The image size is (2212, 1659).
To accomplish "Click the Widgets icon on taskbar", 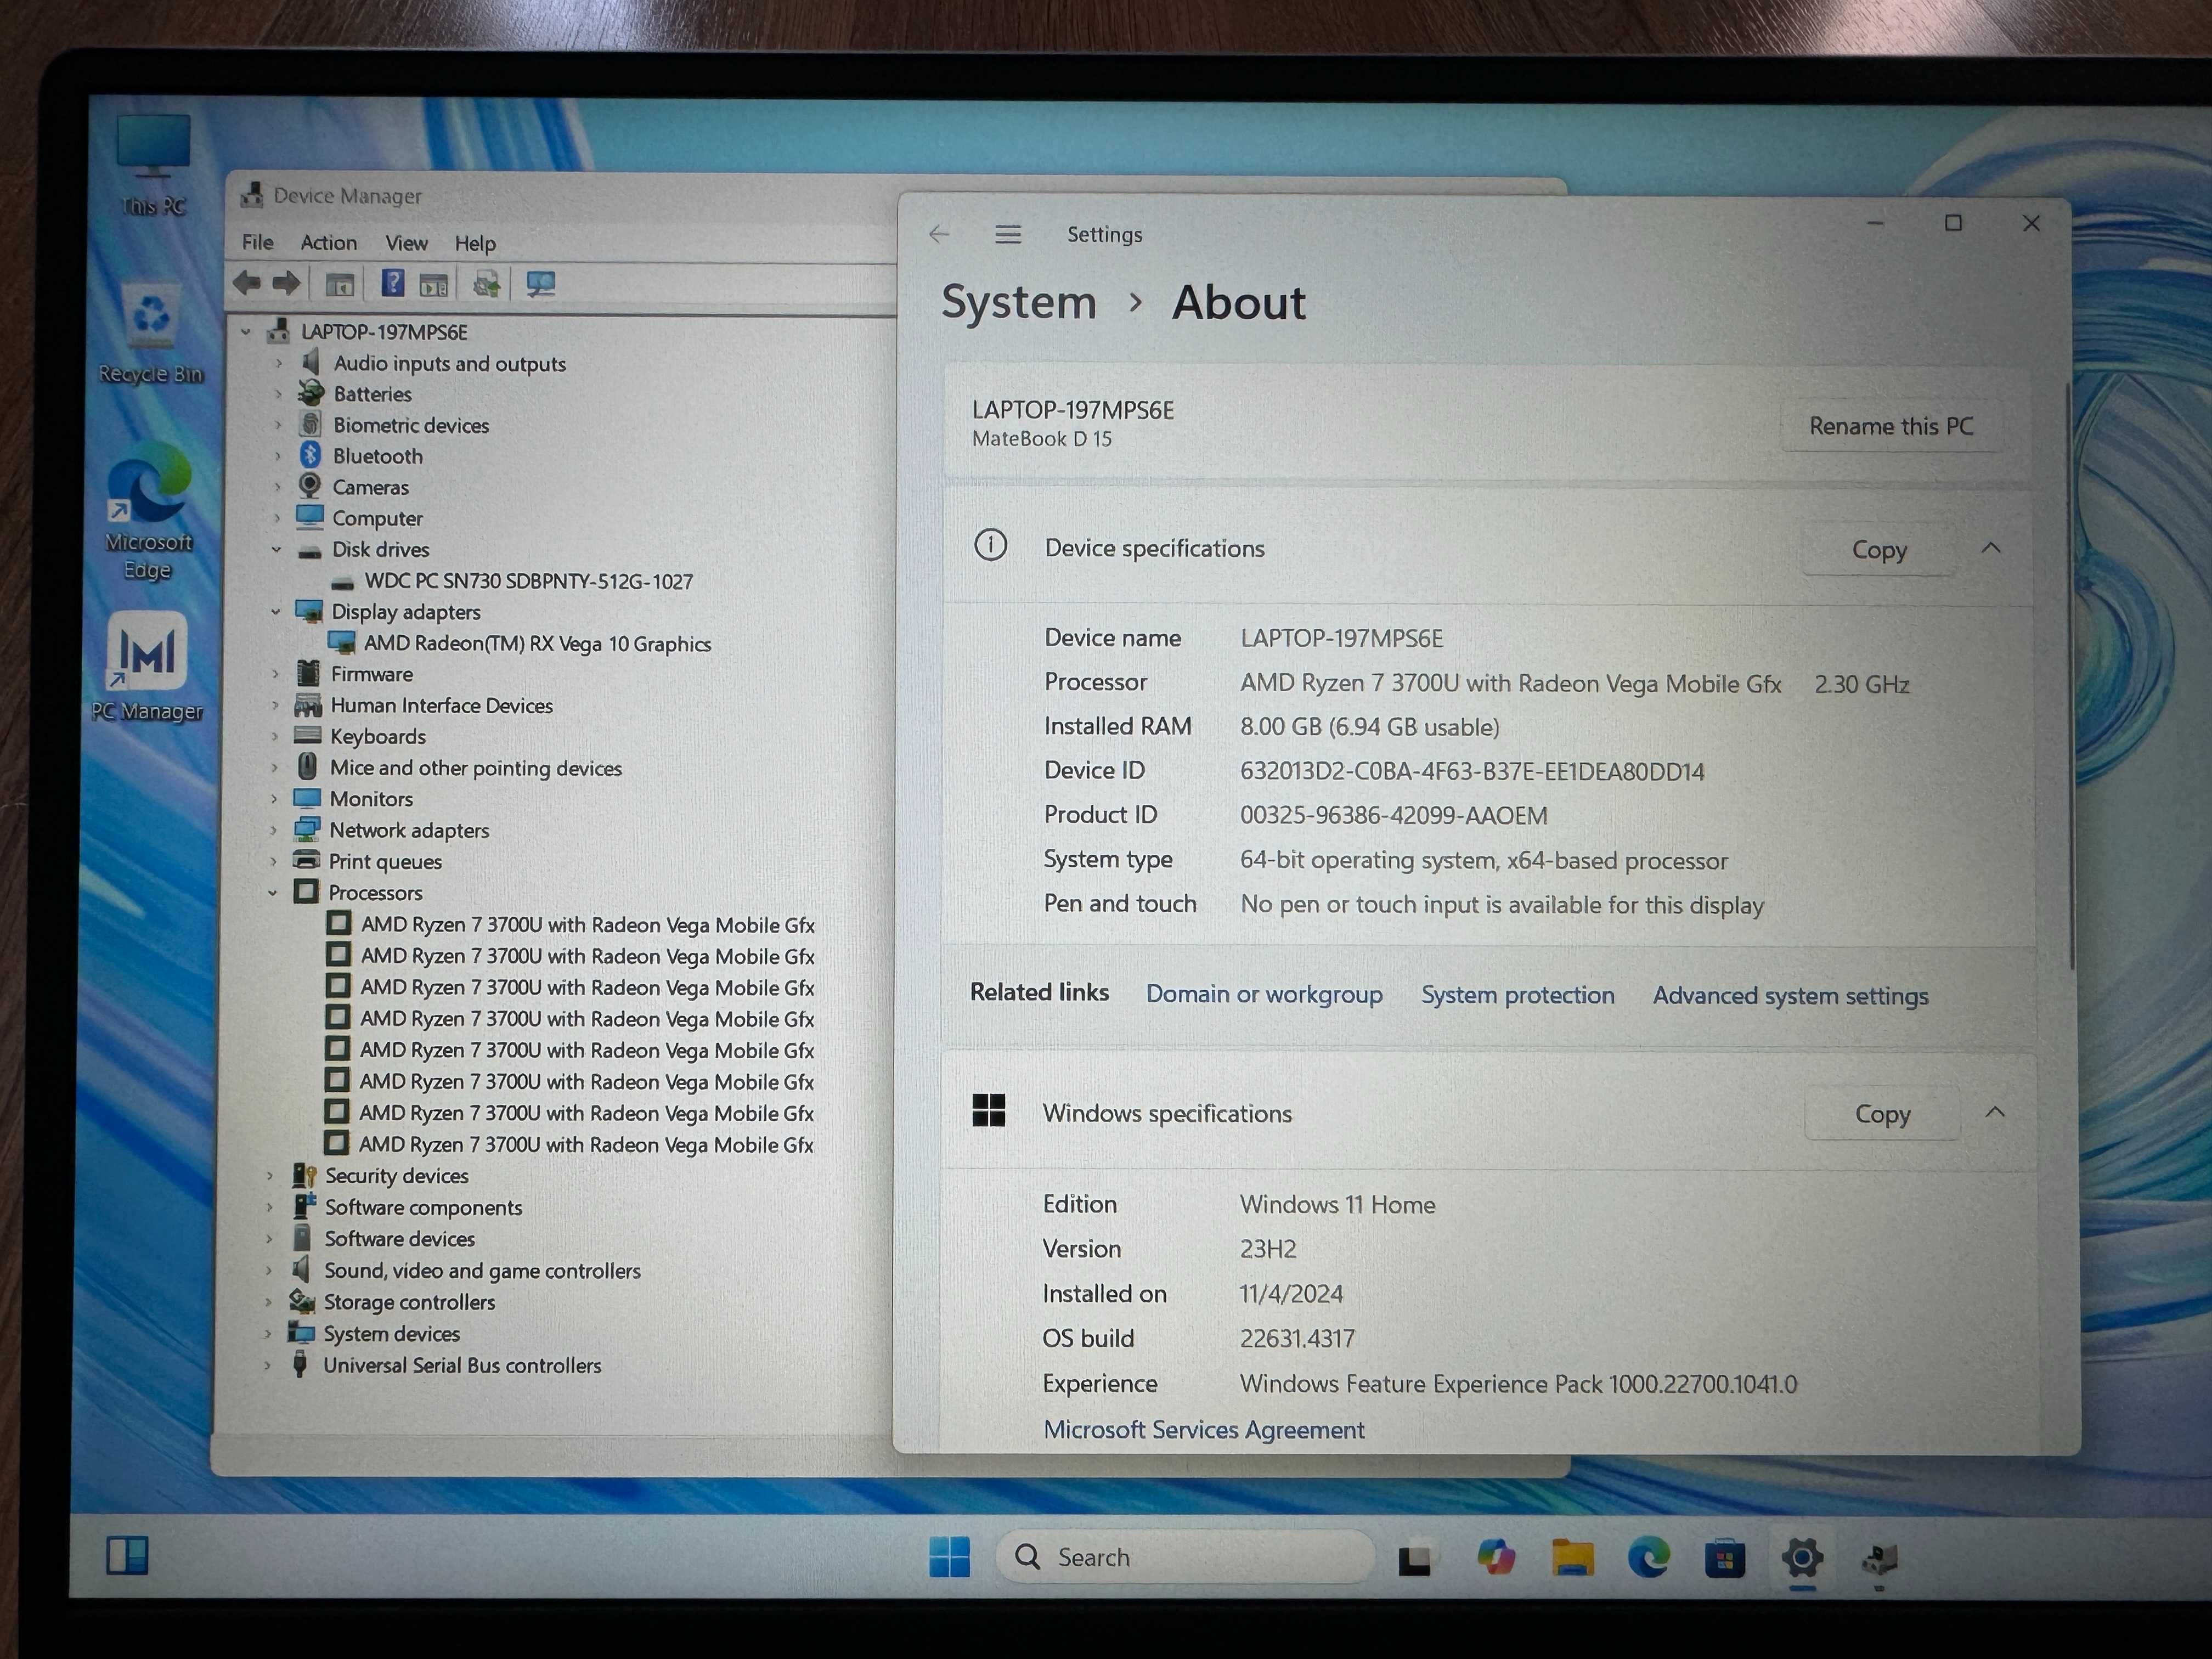I will pos(128,1555).
